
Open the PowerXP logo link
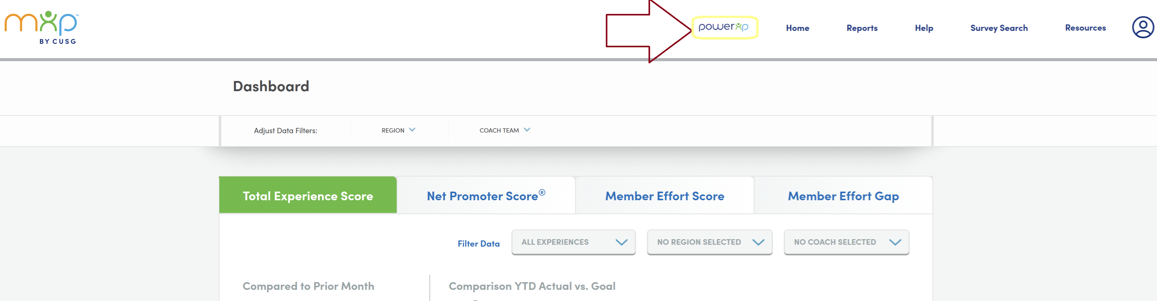click(x=724, y=28)
